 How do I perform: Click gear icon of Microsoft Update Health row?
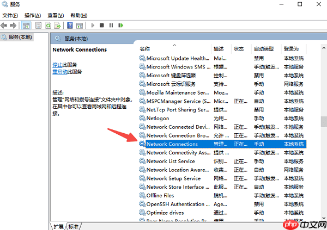click(x=142, y=58)
